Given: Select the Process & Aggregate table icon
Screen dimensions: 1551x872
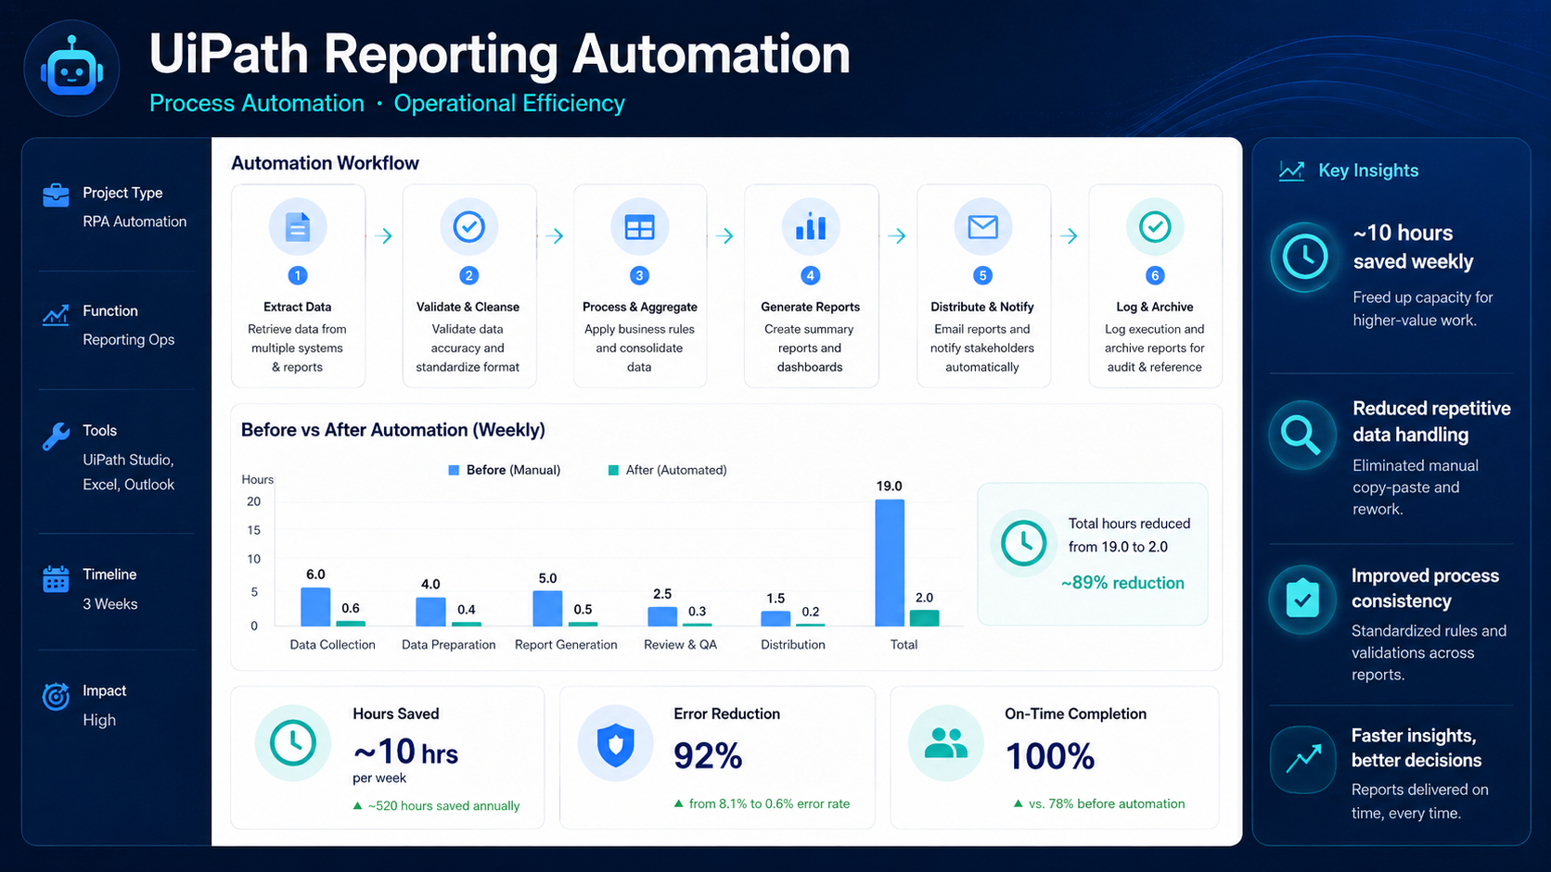Looking at the screenshot, I should [639, 226].
